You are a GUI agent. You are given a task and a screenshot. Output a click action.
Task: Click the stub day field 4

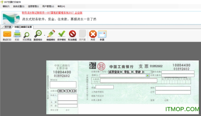(x=73, y=91)
